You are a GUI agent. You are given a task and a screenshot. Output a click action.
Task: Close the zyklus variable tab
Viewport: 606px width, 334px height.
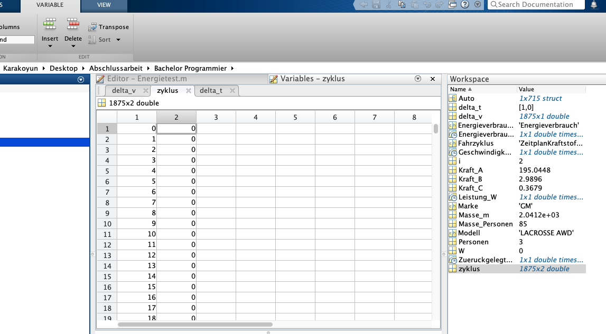coord(189,91)
